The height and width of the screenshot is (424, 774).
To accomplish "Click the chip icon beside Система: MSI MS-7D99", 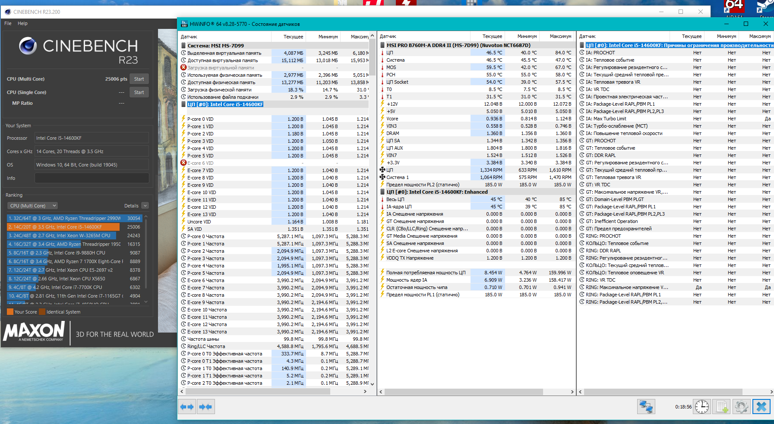I will pyautogui.click(x=184, y=46).
